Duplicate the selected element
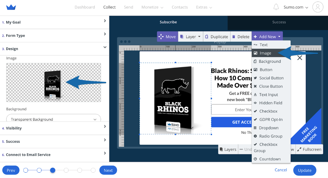Screen dimensions: 328x178 216,37
